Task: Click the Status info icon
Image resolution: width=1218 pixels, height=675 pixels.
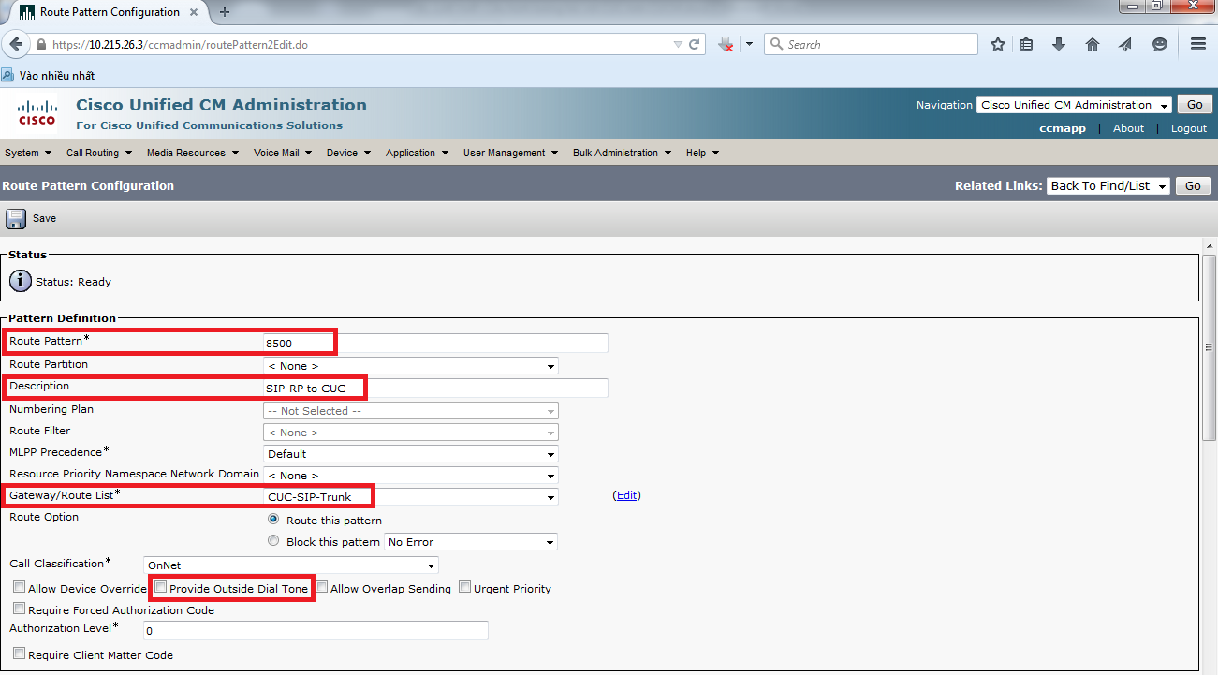Action: [21, 281]
